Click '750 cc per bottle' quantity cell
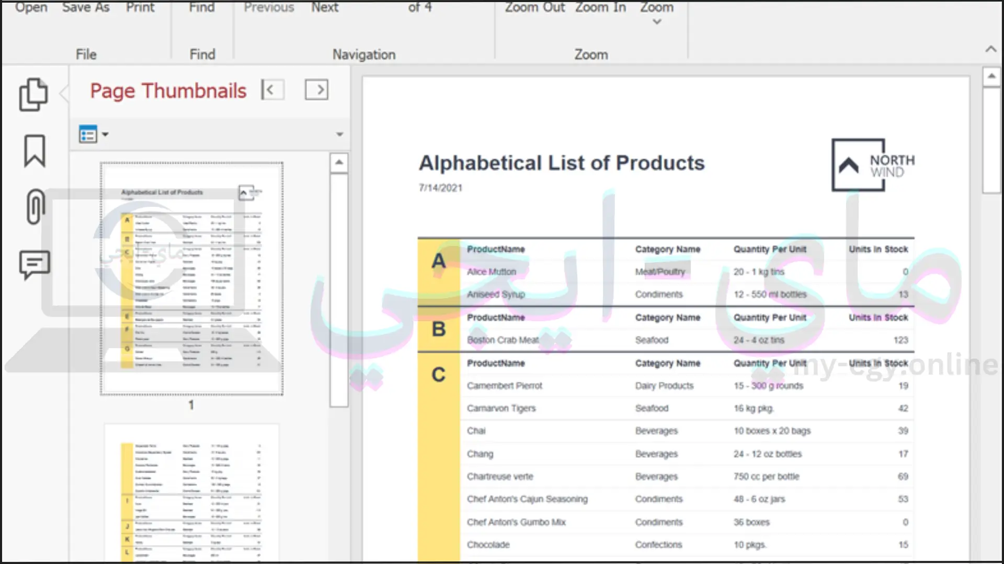Image resolution: width=1004 pixels, height=564 pixels. [766, 476]
